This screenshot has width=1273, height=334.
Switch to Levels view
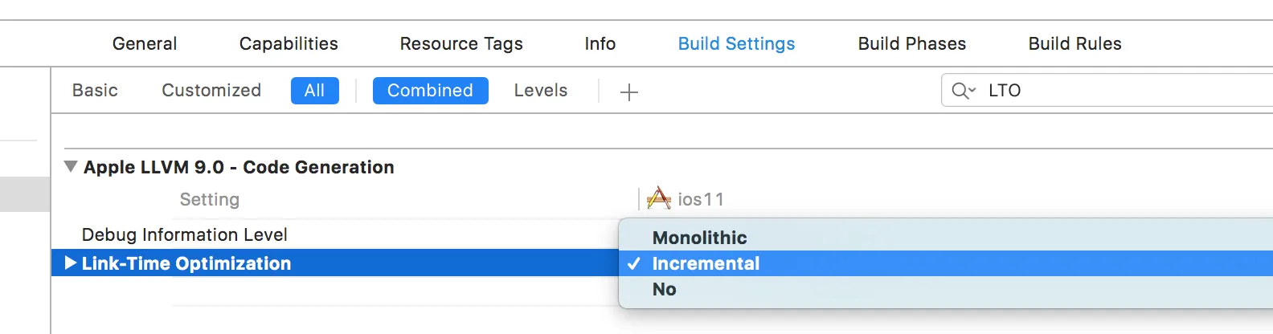[540, 91]
